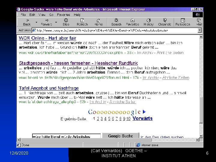This screenshot has height=162, width=216.
Task: Click the Google Suche button
Action: point(121,136)
